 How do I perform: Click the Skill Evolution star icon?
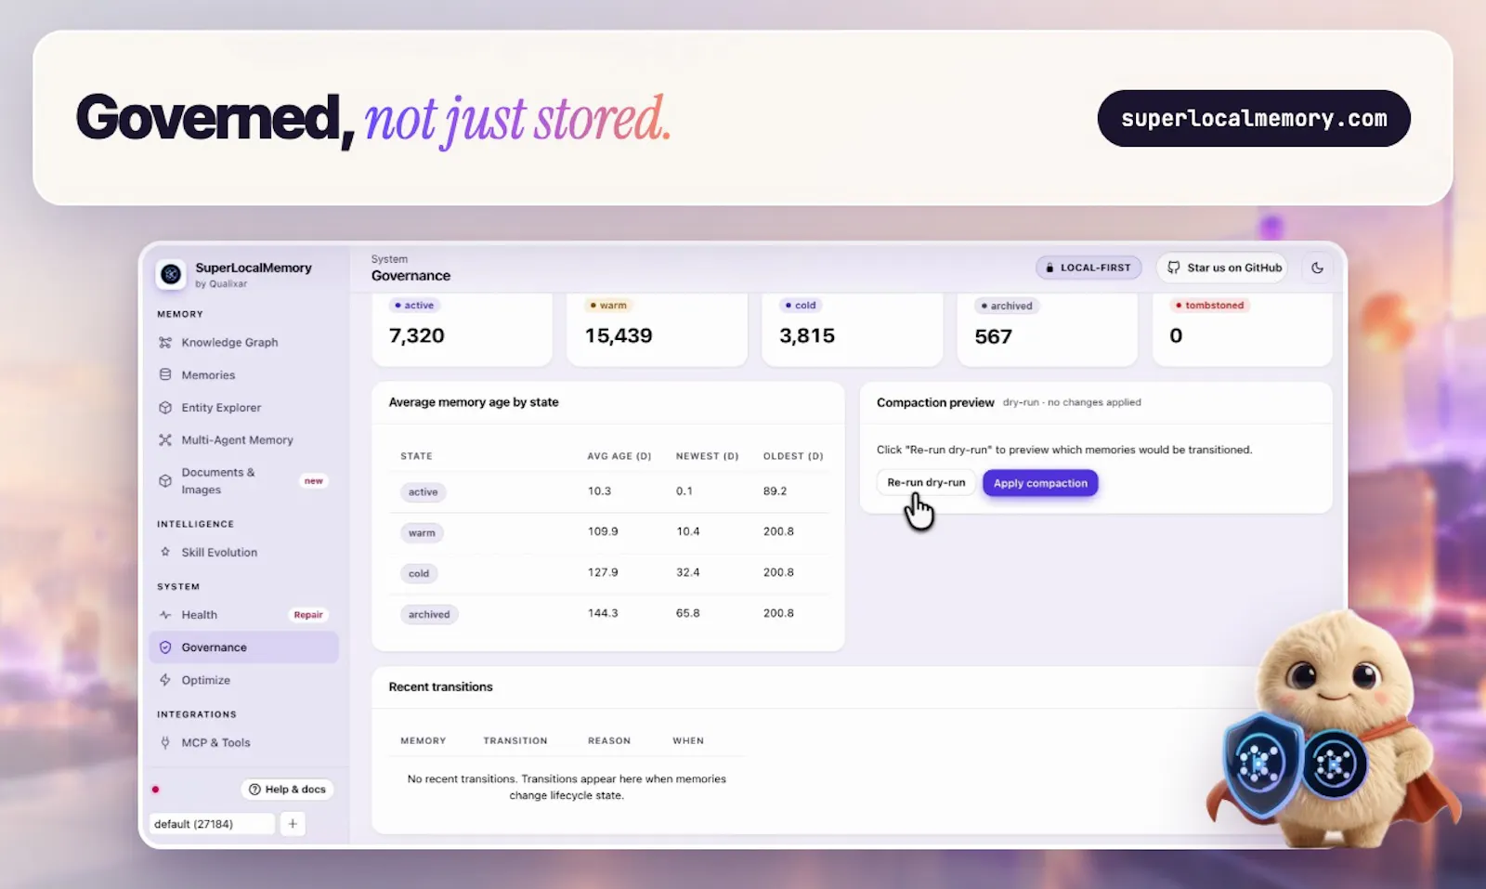165,552
